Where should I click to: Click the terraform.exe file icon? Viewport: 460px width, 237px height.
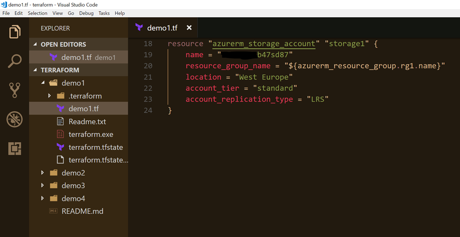[x=60, y=134]
